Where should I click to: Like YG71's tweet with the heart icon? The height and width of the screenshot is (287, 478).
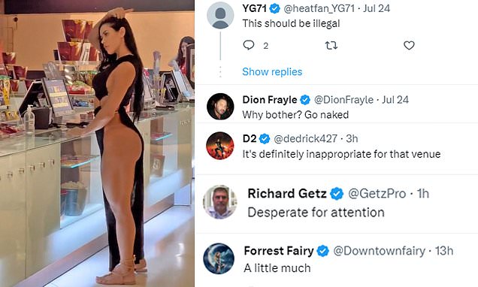pos(409,45)
